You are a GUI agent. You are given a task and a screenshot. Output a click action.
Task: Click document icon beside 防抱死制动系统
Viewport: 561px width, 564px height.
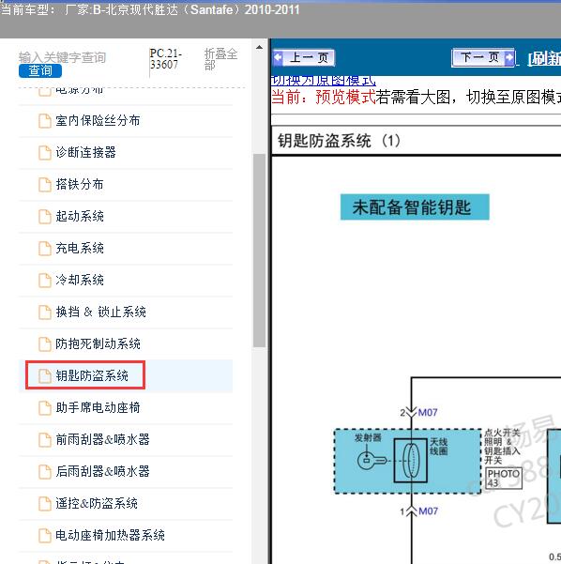45,343
